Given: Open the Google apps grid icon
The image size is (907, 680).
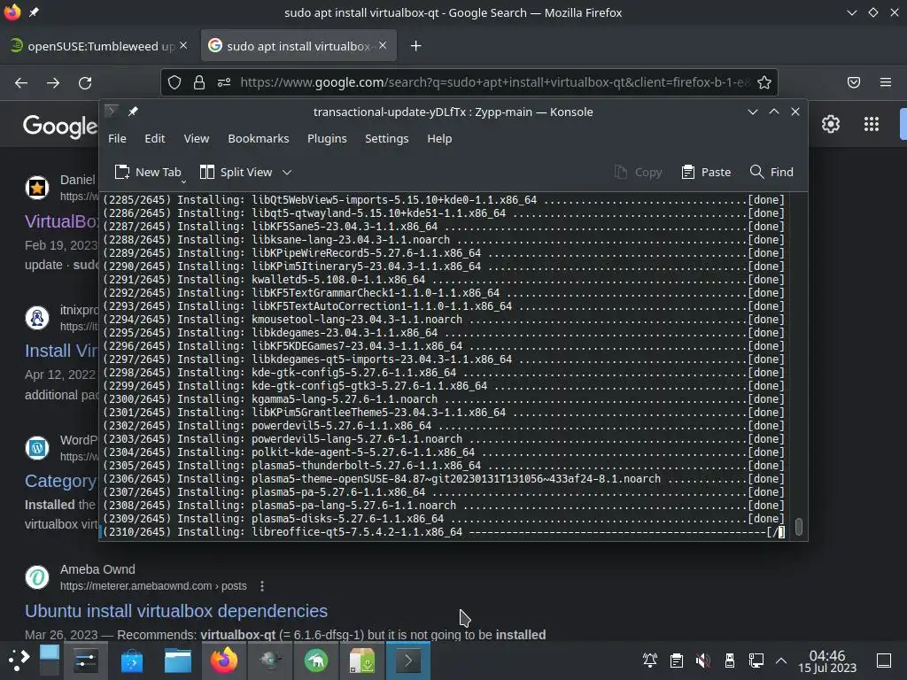Looking at the screenshot, I should point(872,124).
